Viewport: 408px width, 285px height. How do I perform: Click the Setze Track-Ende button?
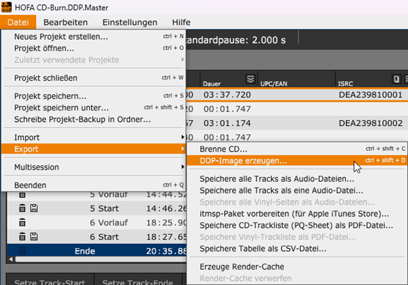click(138, 281)
